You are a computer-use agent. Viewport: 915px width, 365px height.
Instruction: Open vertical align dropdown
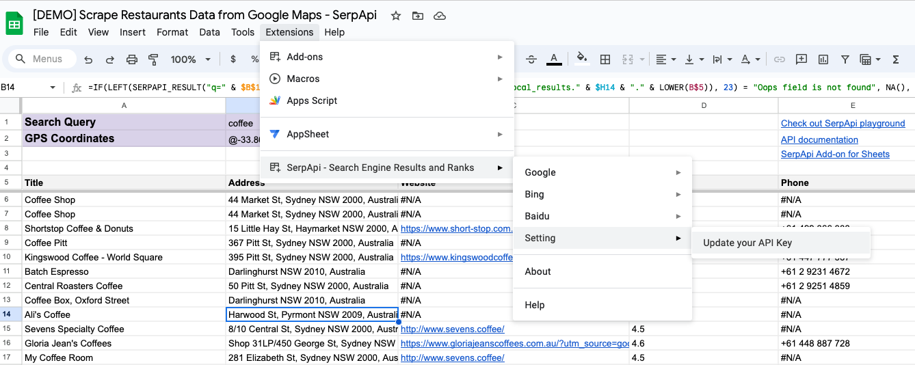(694, 59)
